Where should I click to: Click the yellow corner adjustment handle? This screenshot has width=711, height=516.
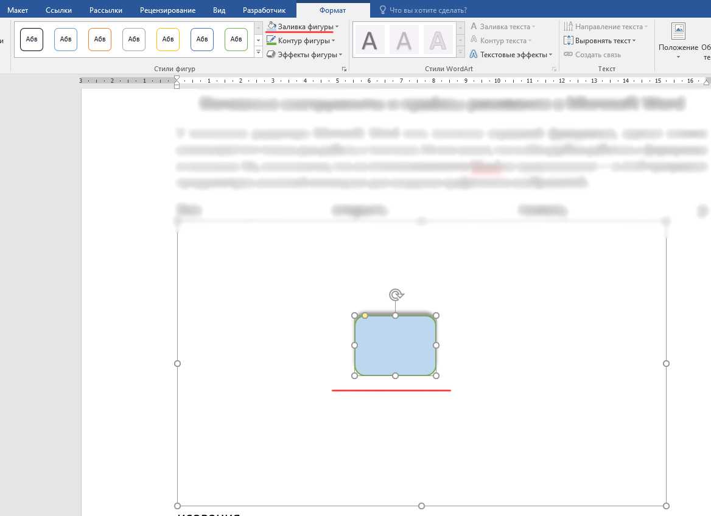point(365,315)
